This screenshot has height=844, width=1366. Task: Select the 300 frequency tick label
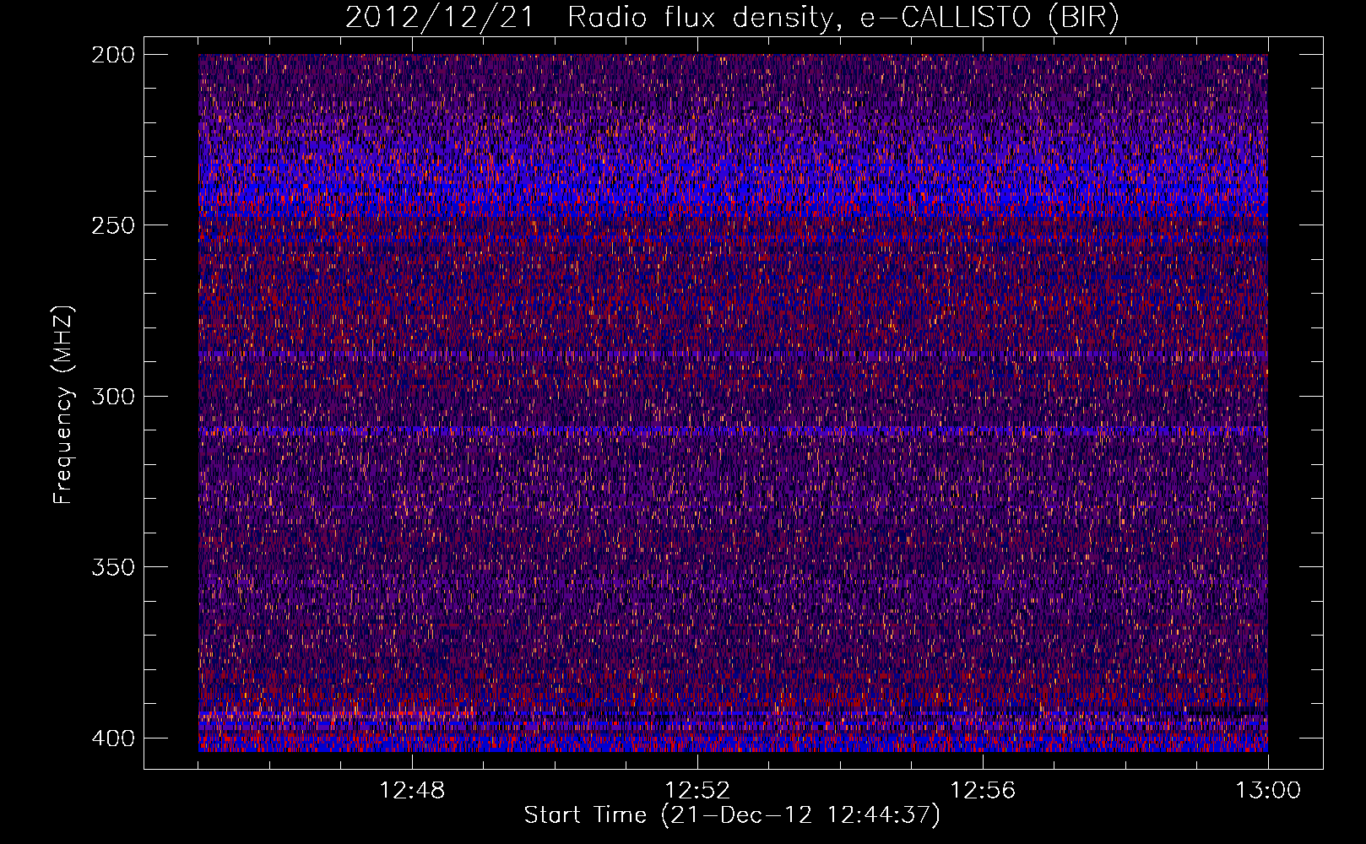point(112,396)
